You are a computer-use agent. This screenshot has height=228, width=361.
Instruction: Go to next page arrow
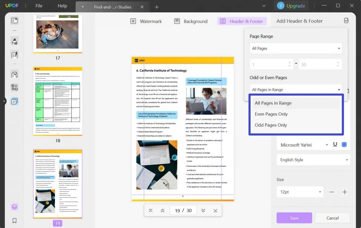tap(203, 210)
